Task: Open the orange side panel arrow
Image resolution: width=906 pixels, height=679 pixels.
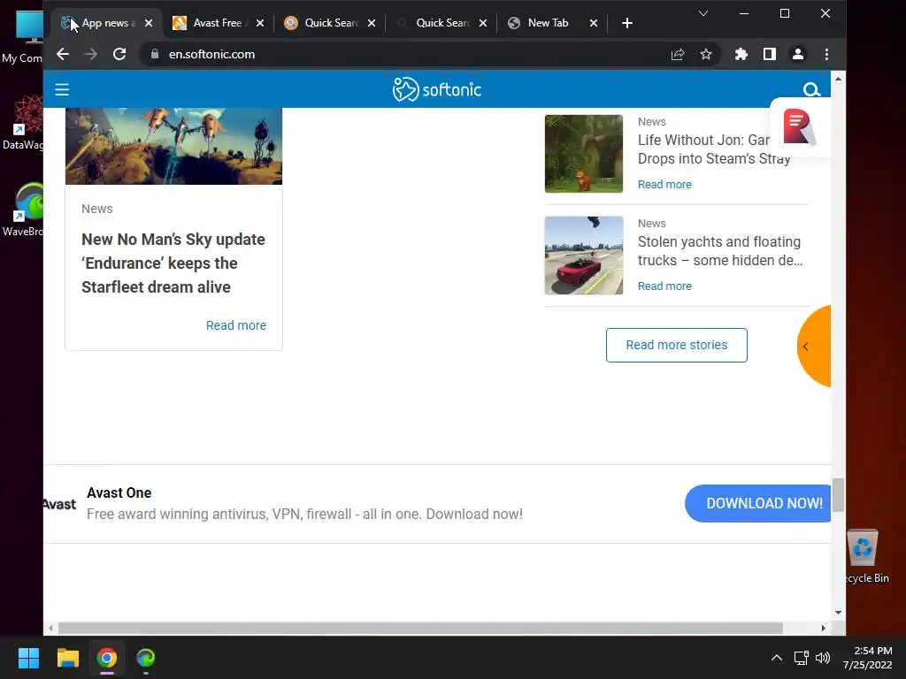Action: click(x=814, y=347)
